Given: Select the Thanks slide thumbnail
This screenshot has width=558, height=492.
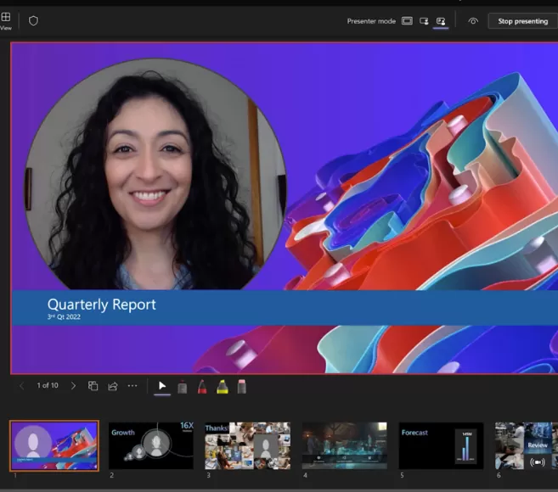Looking at the screenshot, I should click(247, 445).
